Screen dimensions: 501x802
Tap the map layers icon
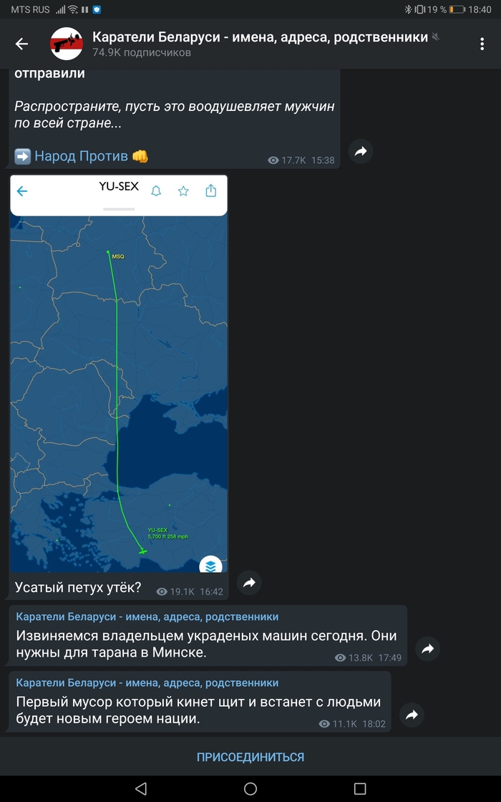[x=210, y=566]
